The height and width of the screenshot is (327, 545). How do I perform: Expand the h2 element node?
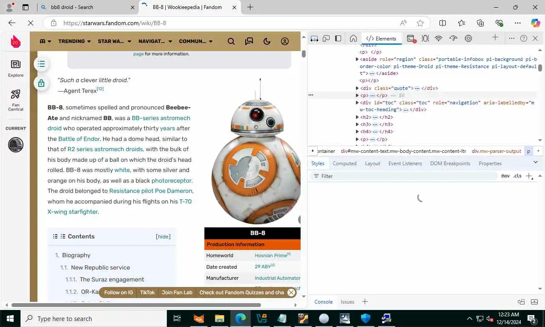357,117
